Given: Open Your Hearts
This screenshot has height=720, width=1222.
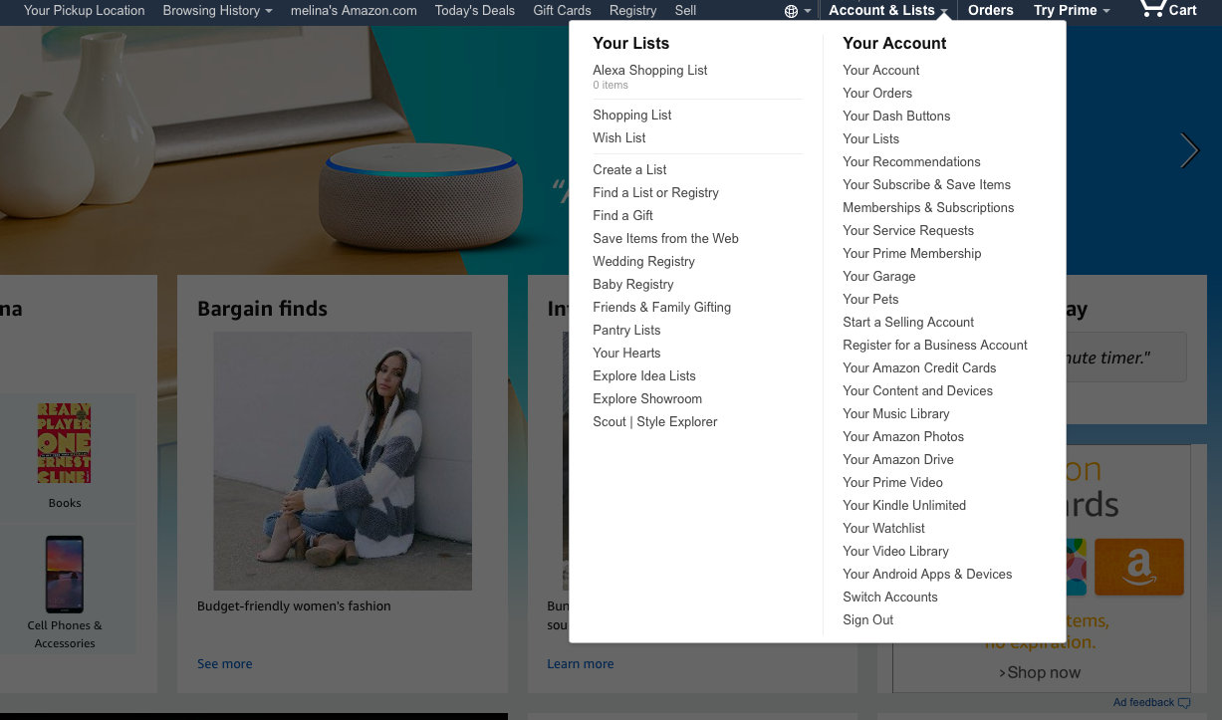Looking at the screenshot, I should (626, 353).
